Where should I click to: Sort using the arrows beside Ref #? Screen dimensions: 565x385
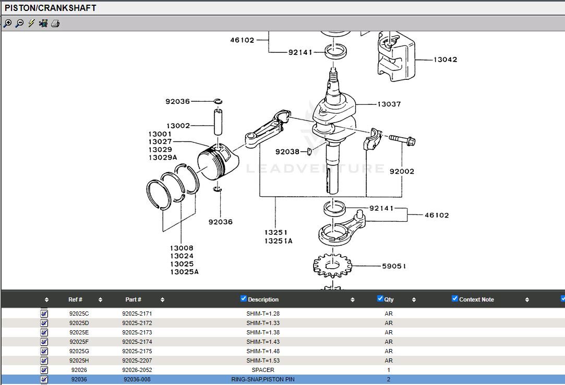pos(100,299)
